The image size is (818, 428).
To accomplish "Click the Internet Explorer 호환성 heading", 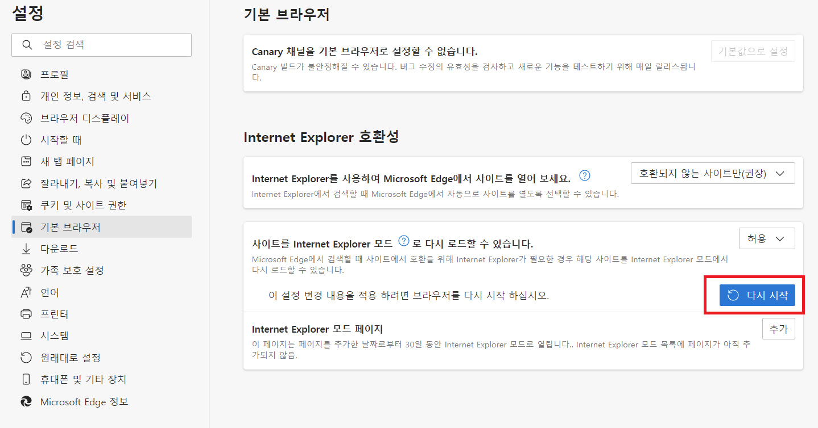I will tap(321, 137).
